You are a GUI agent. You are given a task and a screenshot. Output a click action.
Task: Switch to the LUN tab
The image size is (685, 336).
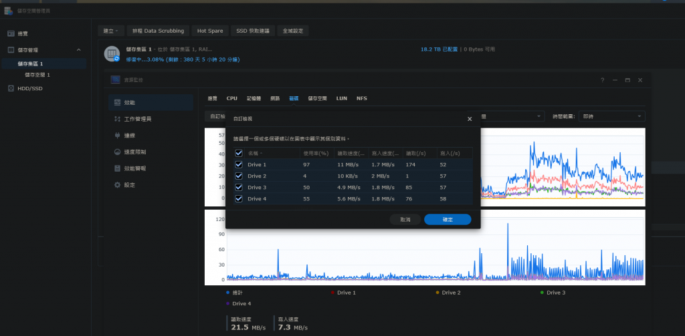tap(342, 99)
